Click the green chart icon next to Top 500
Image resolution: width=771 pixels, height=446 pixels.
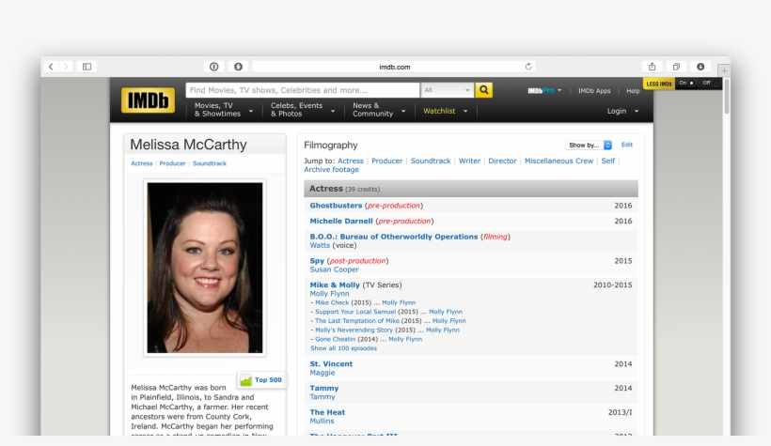point(245,380)
